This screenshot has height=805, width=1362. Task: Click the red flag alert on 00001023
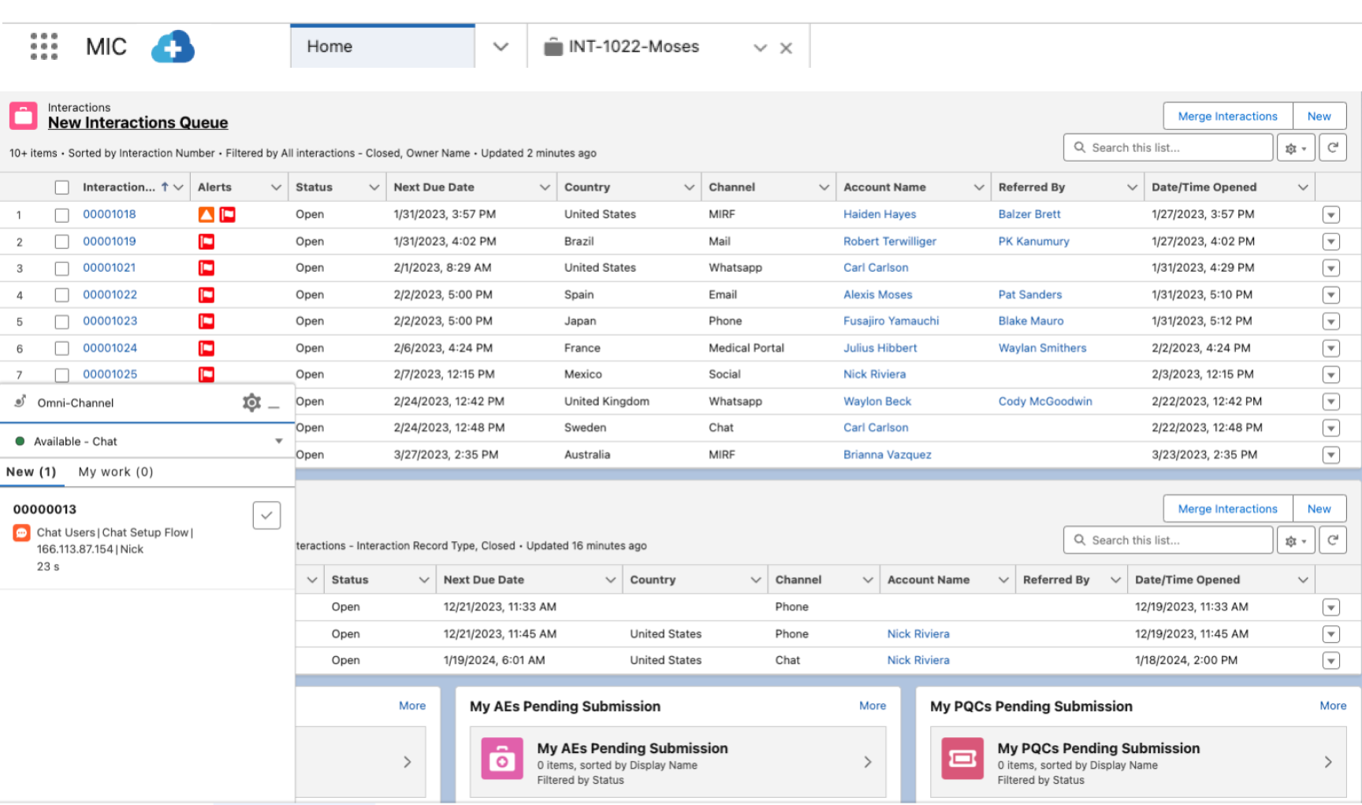pos(207,321)
